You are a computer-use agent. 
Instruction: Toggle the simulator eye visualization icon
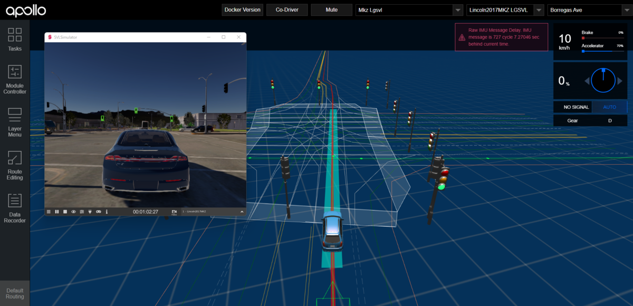tap(73, 212)
